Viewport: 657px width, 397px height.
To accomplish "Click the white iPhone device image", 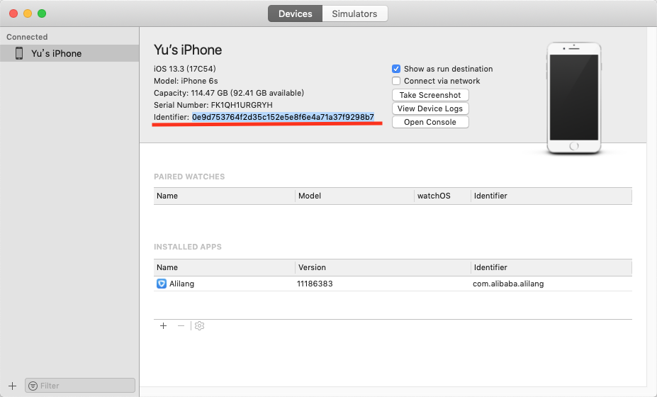I will [x=573, y=98].
